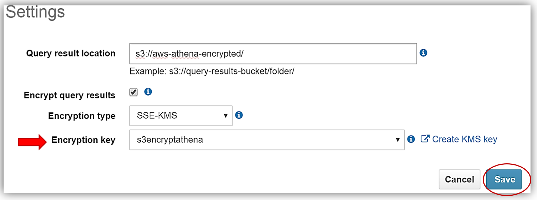Open the SSE-KMS encryption type dropdown

tap(181, 116)
